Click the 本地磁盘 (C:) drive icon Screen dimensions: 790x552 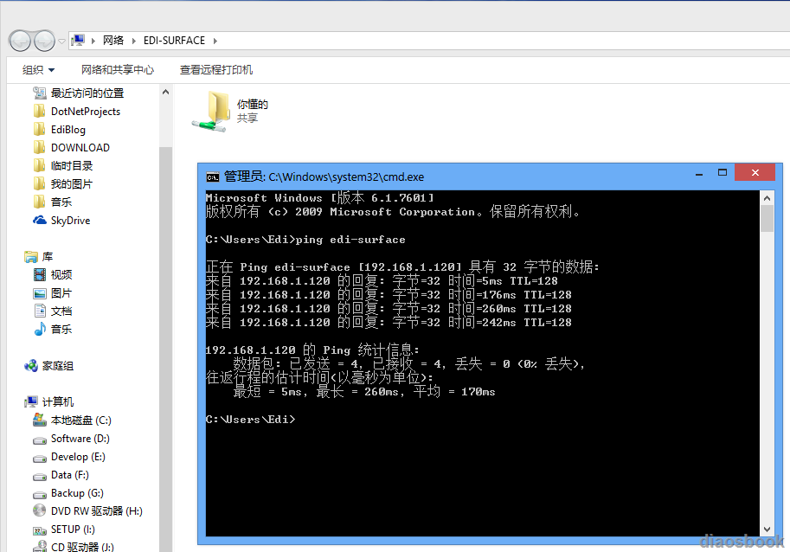pyautogui.click(x=39, y=420)
